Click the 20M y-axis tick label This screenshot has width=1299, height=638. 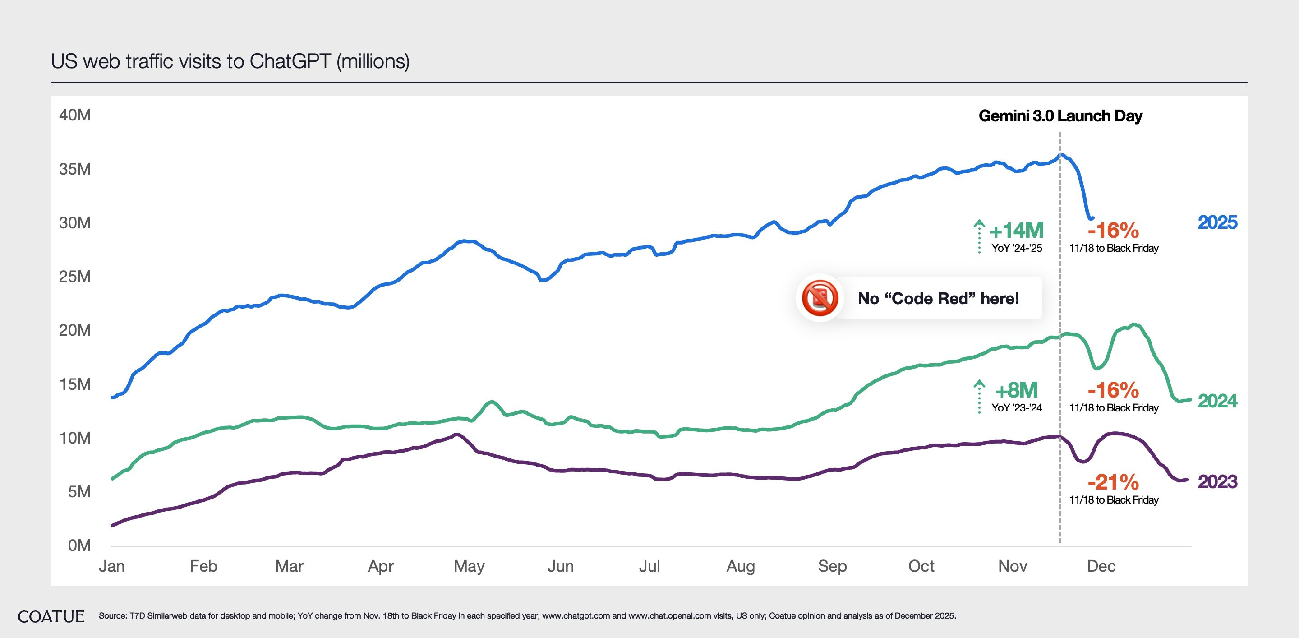pos(74,330)
